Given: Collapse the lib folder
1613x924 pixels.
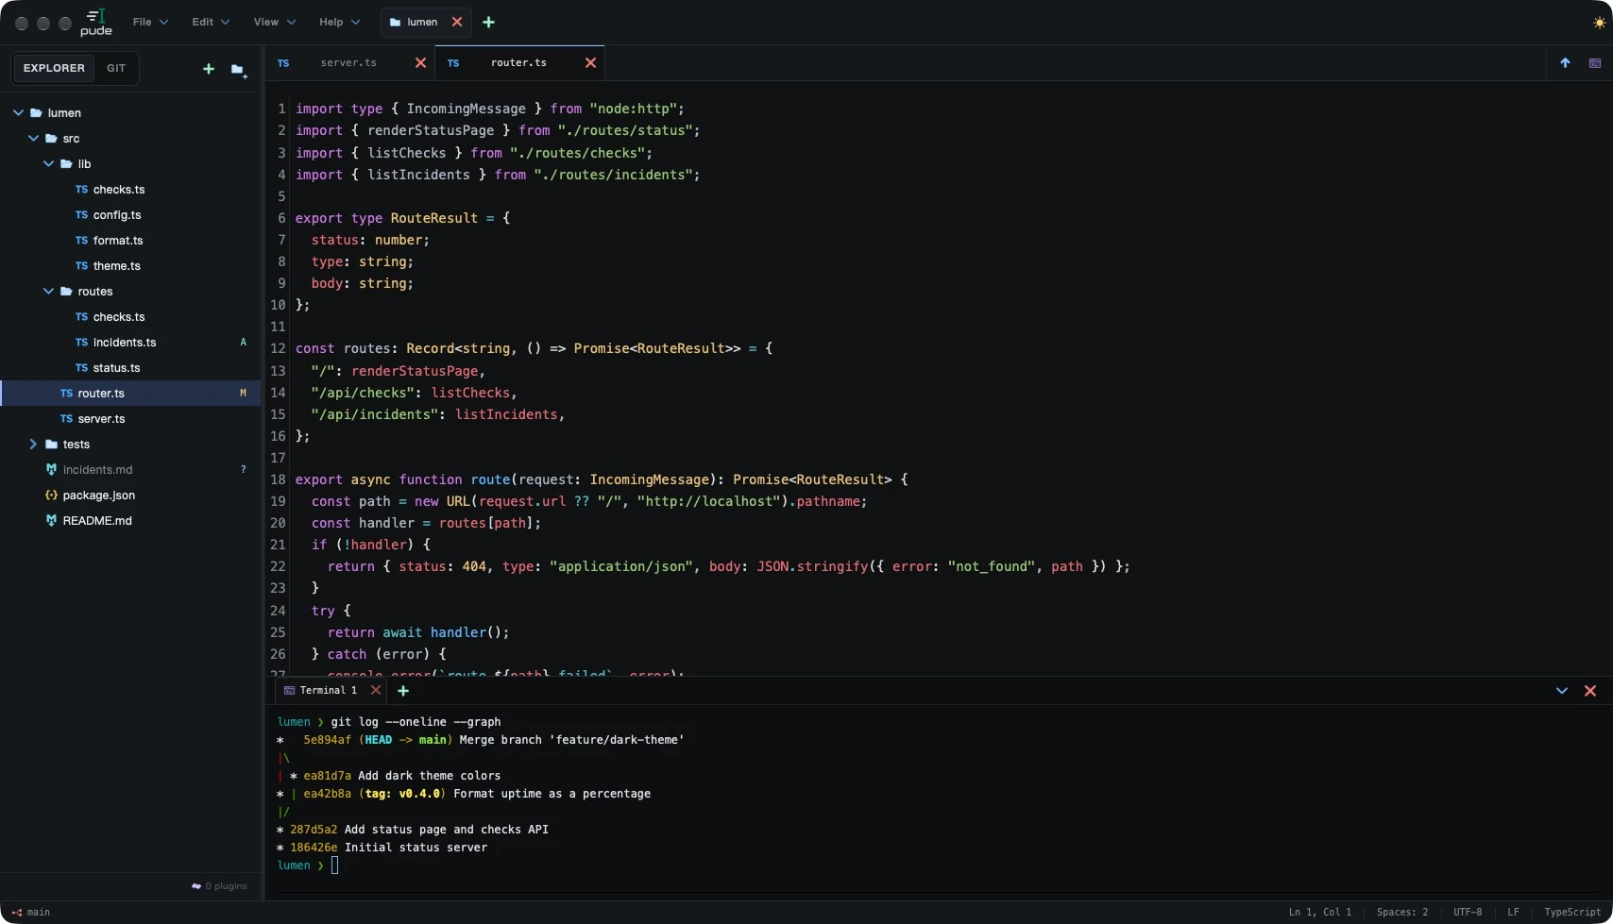Looking at the screenshot, I should (x=49, y=164).
